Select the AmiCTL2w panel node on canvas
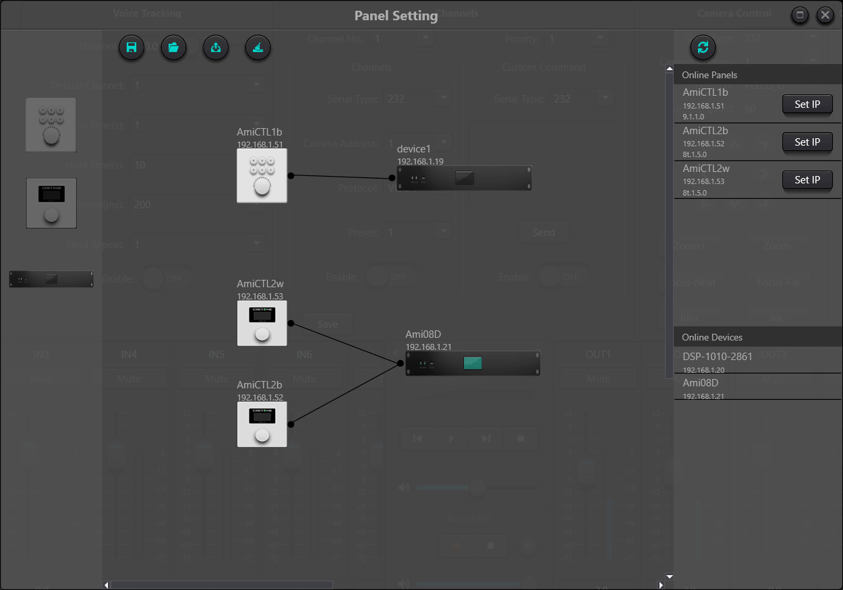This screenshot has height=590, width=843. click(262, 323)
